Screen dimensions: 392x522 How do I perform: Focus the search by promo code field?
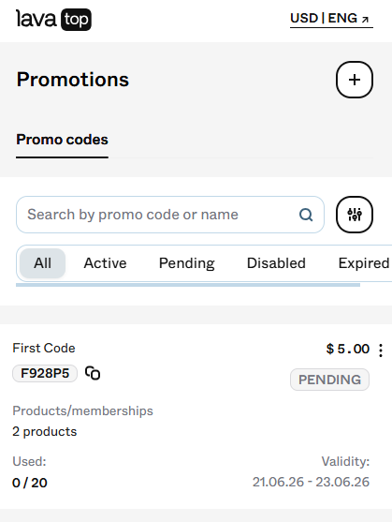pyautogui.click(x=170, y=215)
